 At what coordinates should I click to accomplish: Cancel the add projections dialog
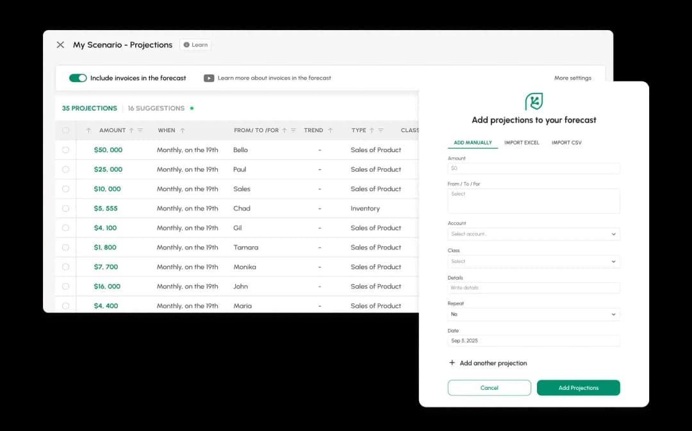(489, 387)
